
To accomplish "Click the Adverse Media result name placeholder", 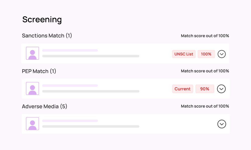I will pos(70,121).
